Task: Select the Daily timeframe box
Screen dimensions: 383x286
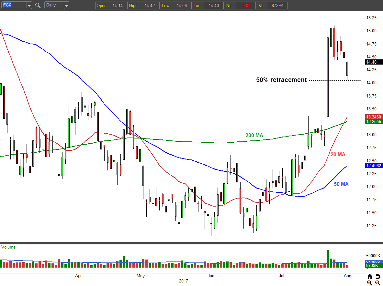Action: [54, 5]
